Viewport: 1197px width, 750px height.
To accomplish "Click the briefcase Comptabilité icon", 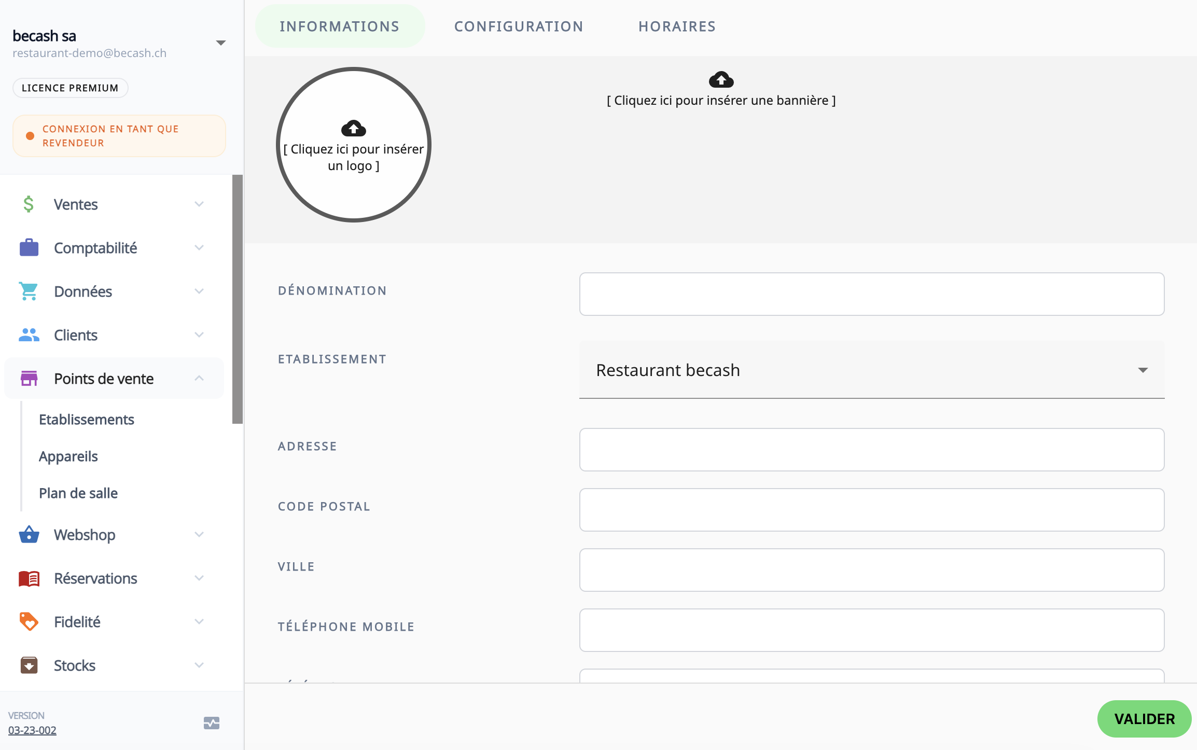I will [x=29, y=248].
